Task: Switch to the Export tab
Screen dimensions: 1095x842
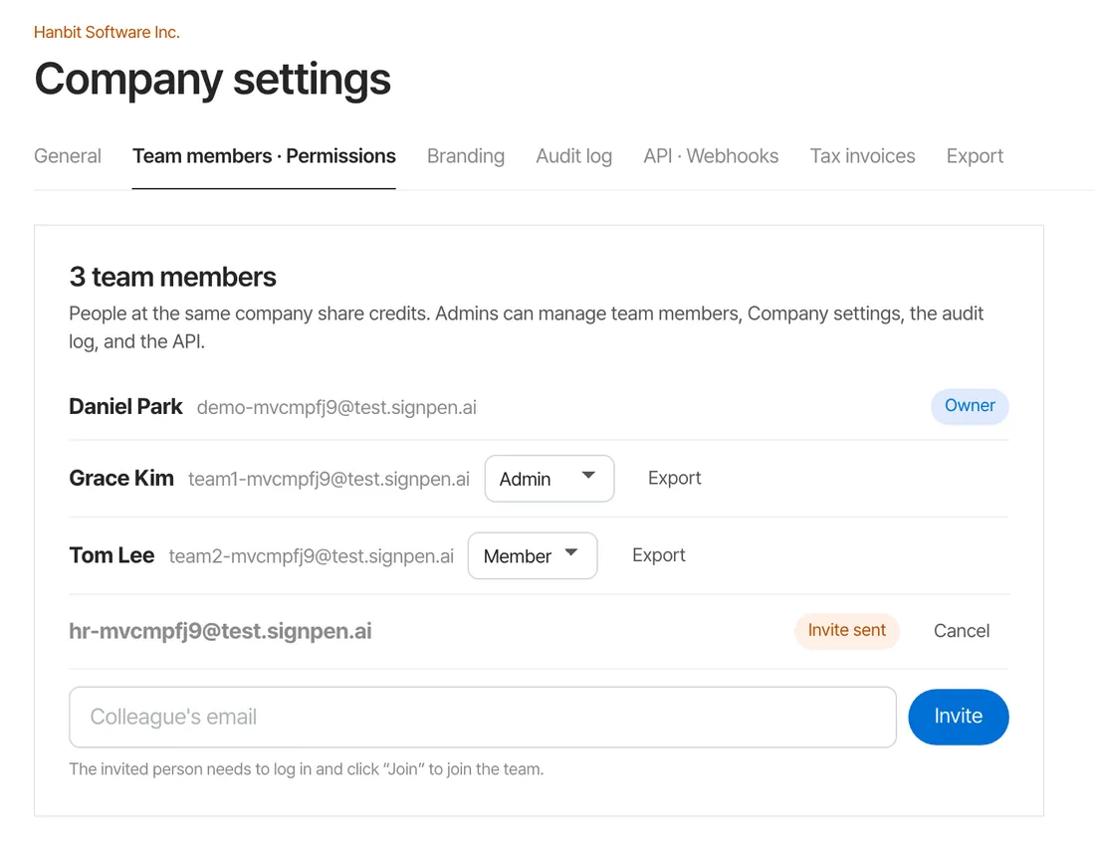Action: click(975, 155)
